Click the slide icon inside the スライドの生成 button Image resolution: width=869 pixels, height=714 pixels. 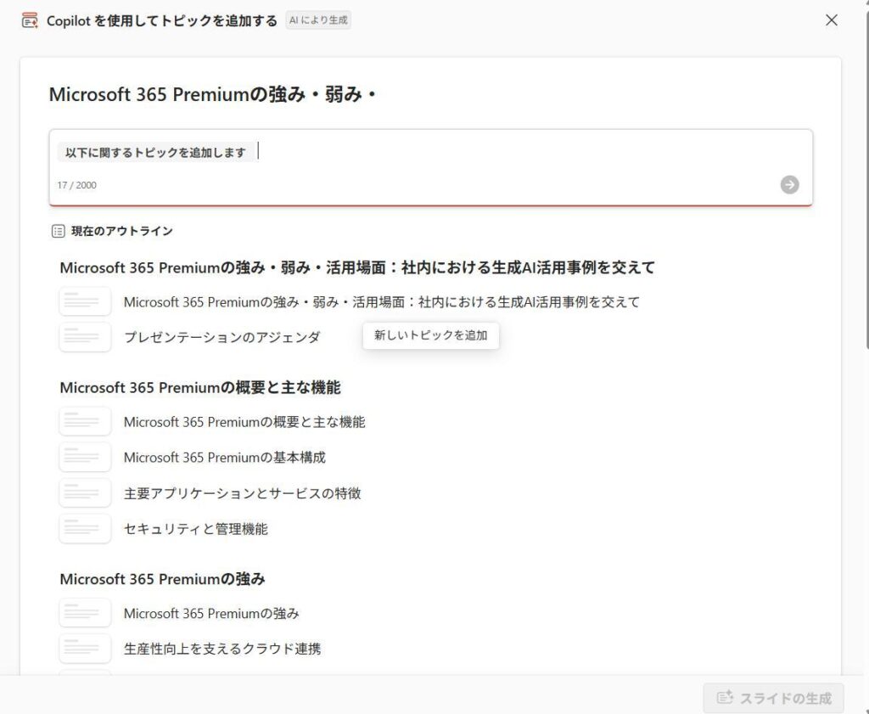coord(726,697)
